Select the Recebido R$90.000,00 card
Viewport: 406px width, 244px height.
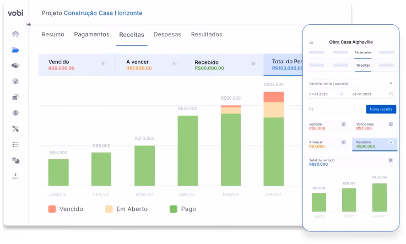[x=224, y=64]
